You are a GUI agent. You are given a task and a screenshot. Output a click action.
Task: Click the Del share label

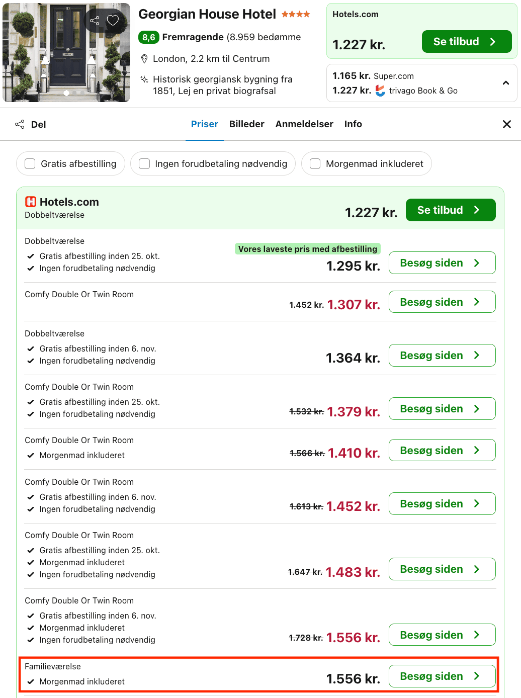(x=39, y=124)
